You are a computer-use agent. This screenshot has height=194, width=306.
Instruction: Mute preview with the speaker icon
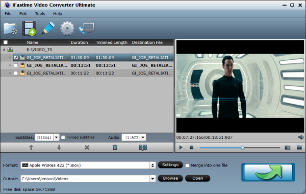click(x=301, y=137)
